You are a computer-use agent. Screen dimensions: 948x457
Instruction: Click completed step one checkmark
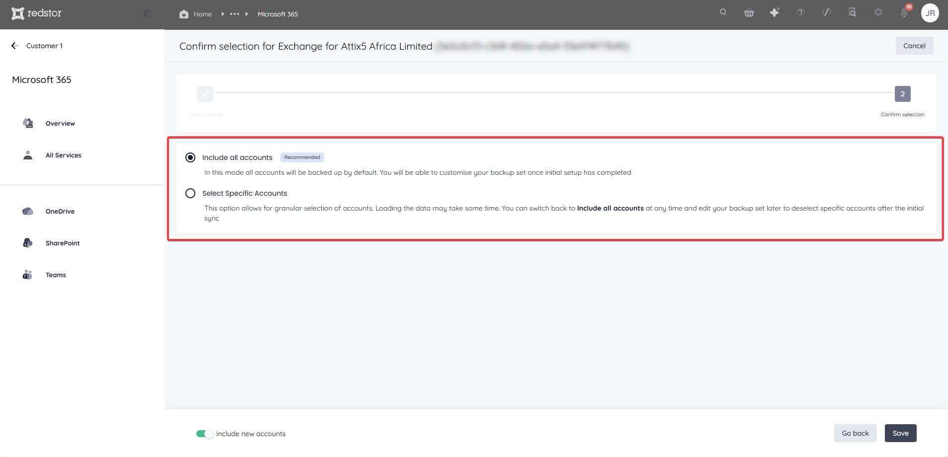tap(205, 94)
